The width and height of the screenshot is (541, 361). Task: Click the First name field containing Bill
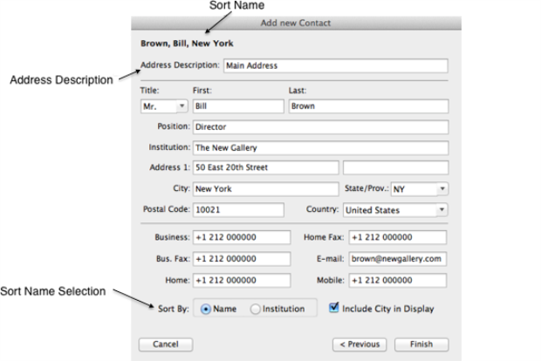[237, 106]
